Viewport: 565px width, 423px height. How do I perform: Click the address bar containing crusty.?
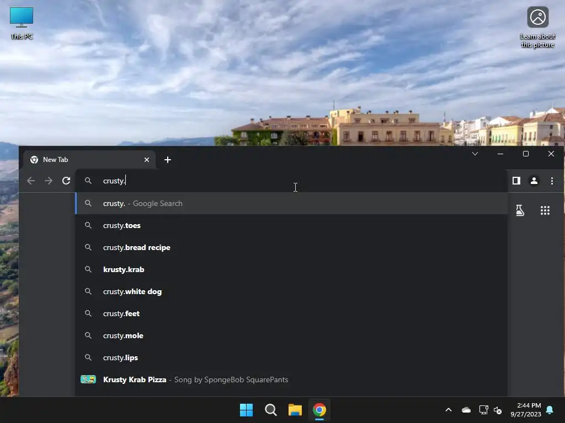pyautogui.click(x=291, y=181)
